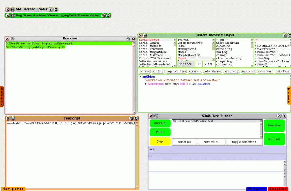Collapse the Exercises window with circle toggle
The height and width of the screenshot is (191, 291).
pyautogui.click(x=133, y=39)
